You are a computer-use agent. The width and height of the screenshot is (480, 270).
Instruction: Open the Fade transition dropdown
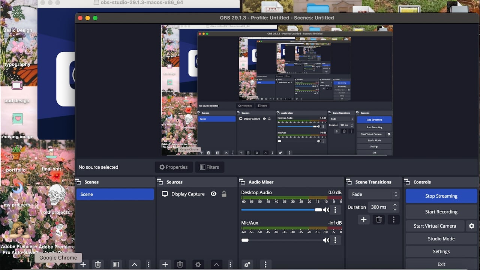[x=373, y=194]
